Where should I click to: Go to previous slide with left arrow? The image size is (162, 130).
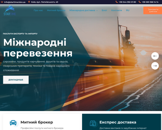pos(155,56)
